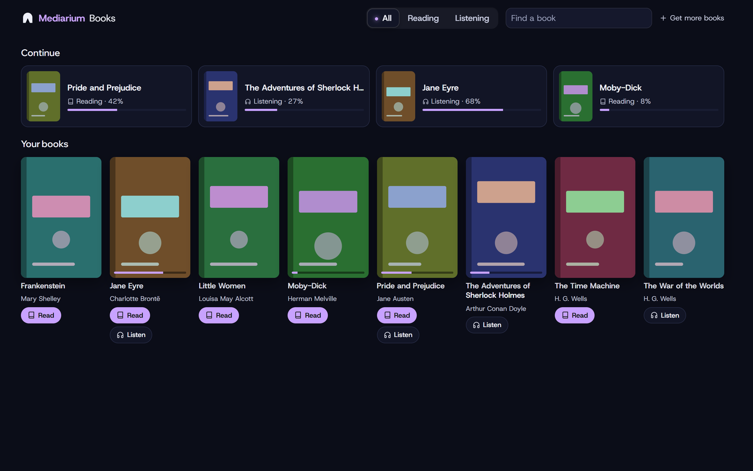Image resolution: width=753 pixels, height=471 pixels.
Task: Click book icon on Moby-Dick continue card
Action: [x=603, y=102]
